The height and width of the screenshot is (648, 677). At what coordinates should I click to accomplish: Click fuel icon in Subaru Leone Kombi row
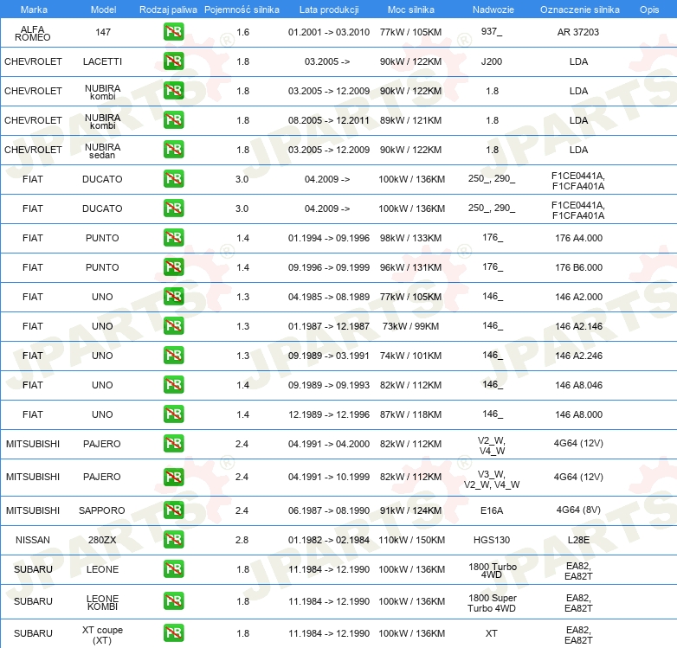coord(173,601)
